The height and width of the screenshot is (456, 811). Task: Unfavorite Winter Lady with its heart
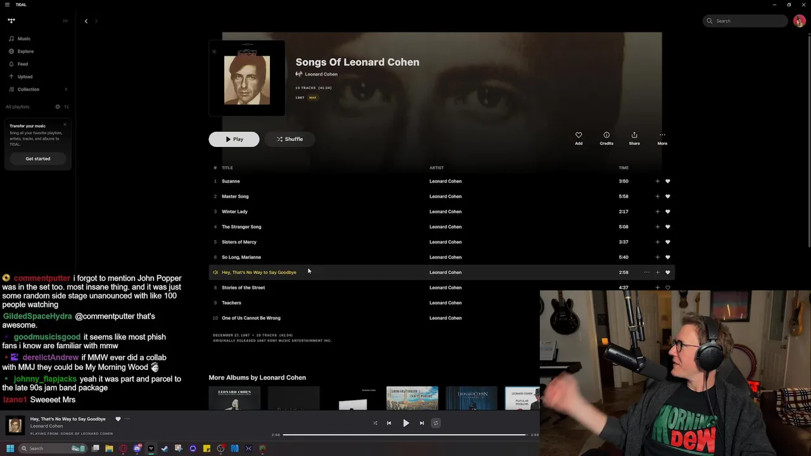[667, 212]
